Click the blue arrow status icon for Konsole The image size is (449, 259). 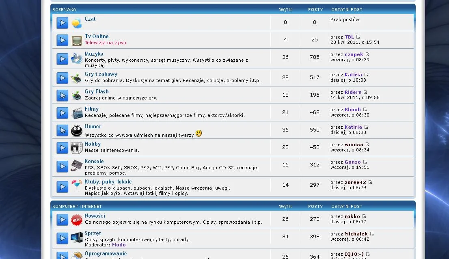click(62, 166)
